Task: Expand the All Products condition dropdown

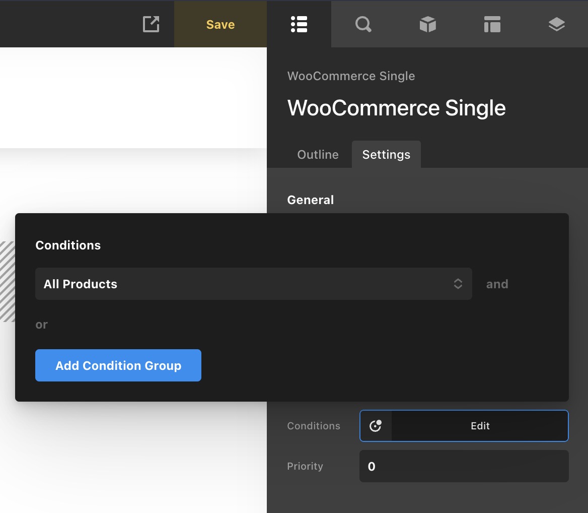Action: point(253,284)
